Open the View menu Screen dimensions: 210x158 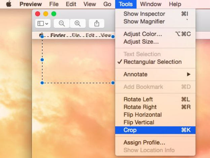pos(90,4)
